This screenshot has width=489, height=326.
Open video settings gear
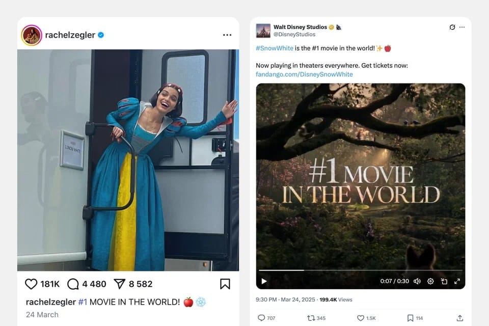coord(430,281)
